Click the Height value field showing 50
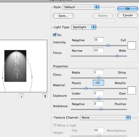This screenshot has height=137, width=139. pos(98,130)
